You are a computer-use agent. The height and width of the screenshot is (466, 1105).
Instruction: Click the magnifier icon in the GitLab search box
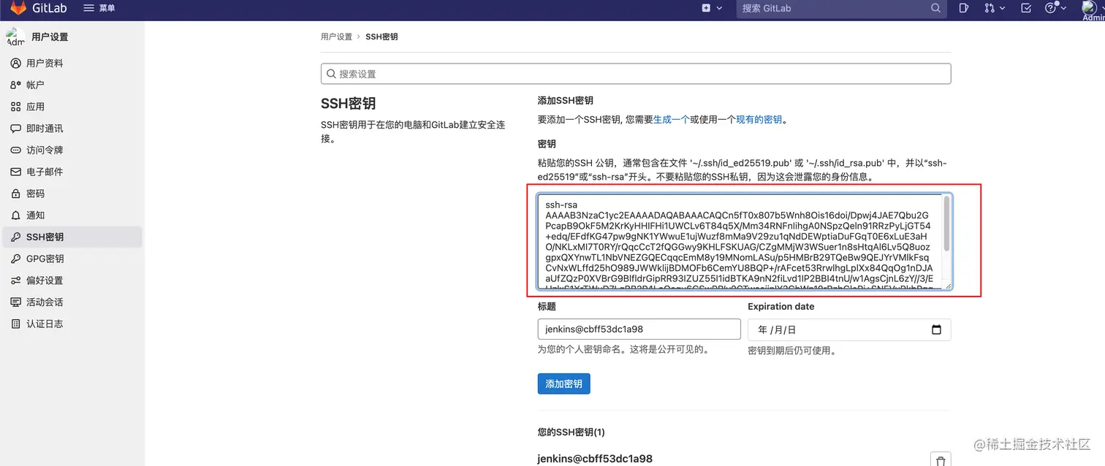(x=935, y=8)
